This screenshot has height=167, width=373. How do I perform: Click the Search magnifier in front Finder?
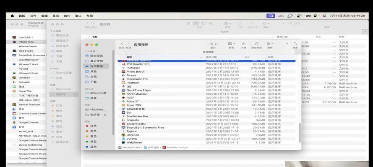295,44
